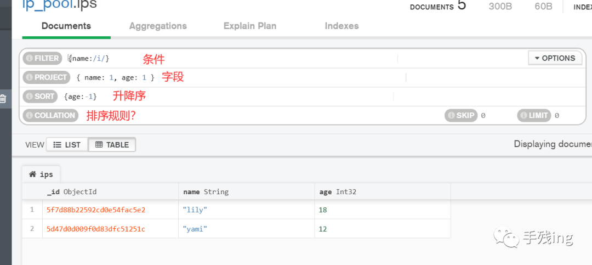Open the Explain Plan tab
The height and width of the screenshot is (265, 592).
250,26
